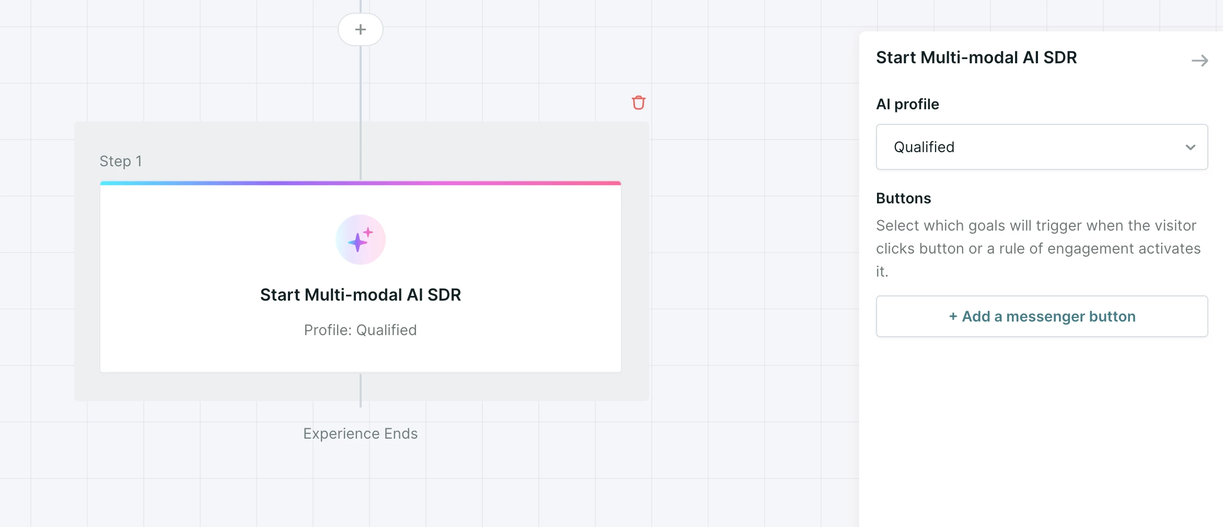
Task: Click the Step 1 label
Action: click(121, 161)
